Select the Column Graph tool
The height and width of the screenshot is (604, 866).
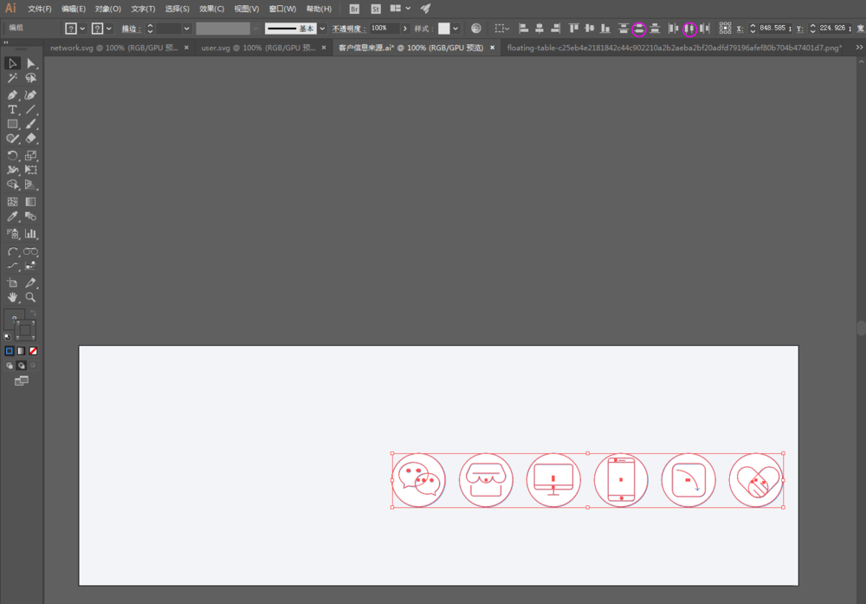tap(31, 234)
